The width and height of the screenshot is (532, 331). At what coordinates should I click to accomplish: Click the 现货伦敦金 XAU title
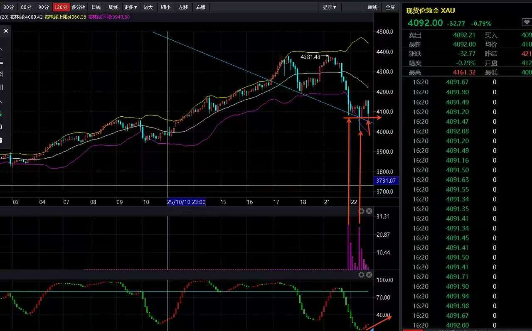pyautogui.click(x=431, y=11)
